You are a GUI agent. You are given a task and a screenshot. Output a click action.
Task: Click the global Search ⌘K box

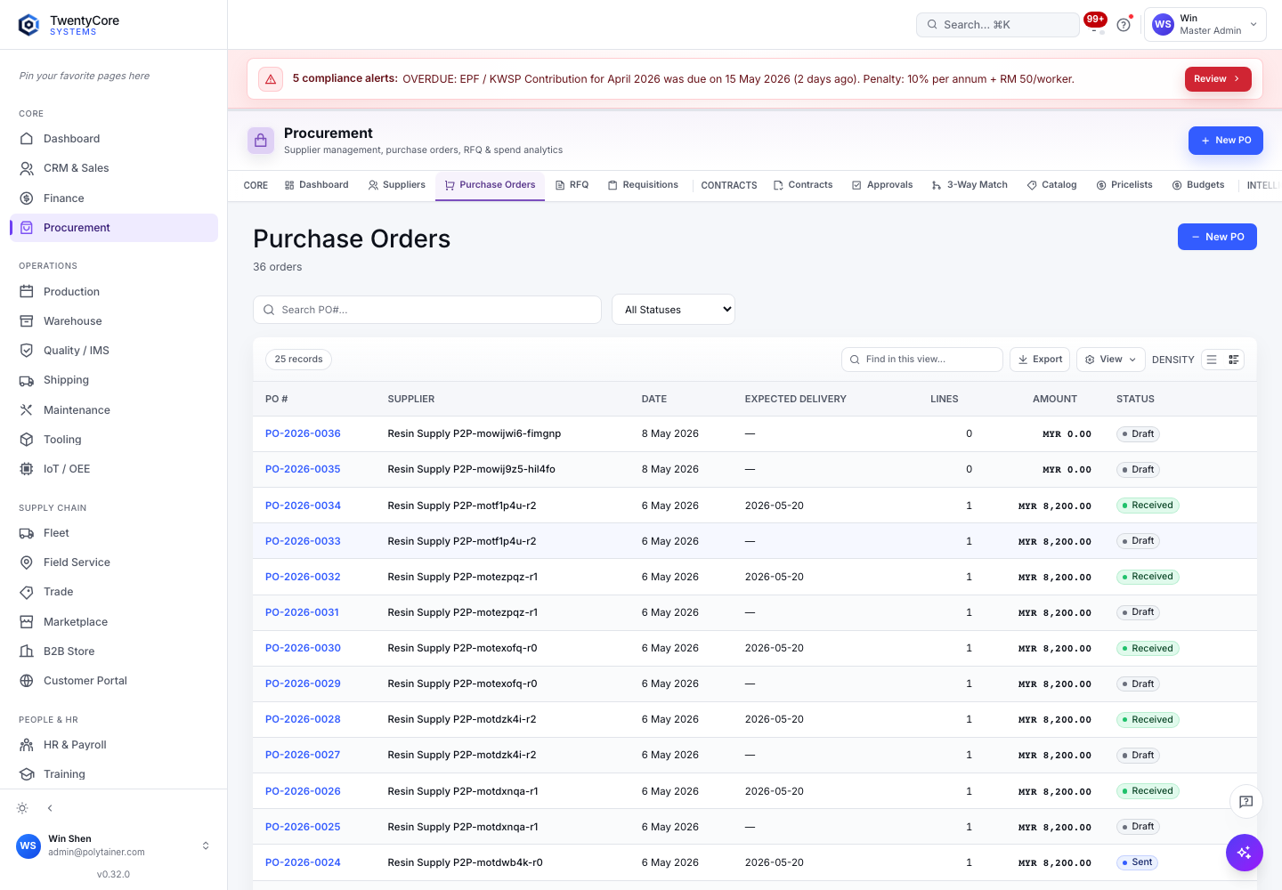point(997,25)
